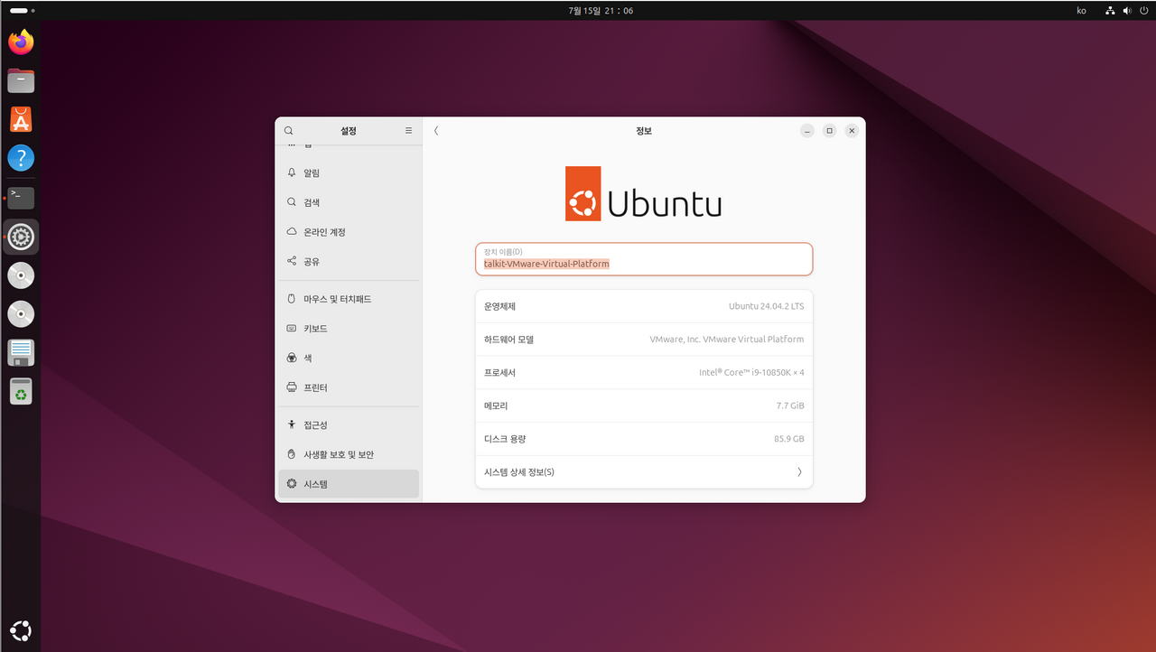Open the 마우스 및 터치패드 section
Viewport: 1156px width, 652px height.
tap(349, 299)
